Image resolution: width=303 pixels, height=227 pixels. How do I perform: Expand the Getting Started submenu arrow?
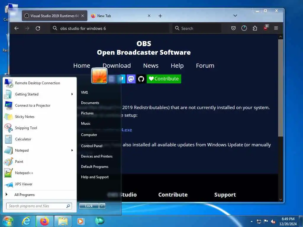[72, 94]
